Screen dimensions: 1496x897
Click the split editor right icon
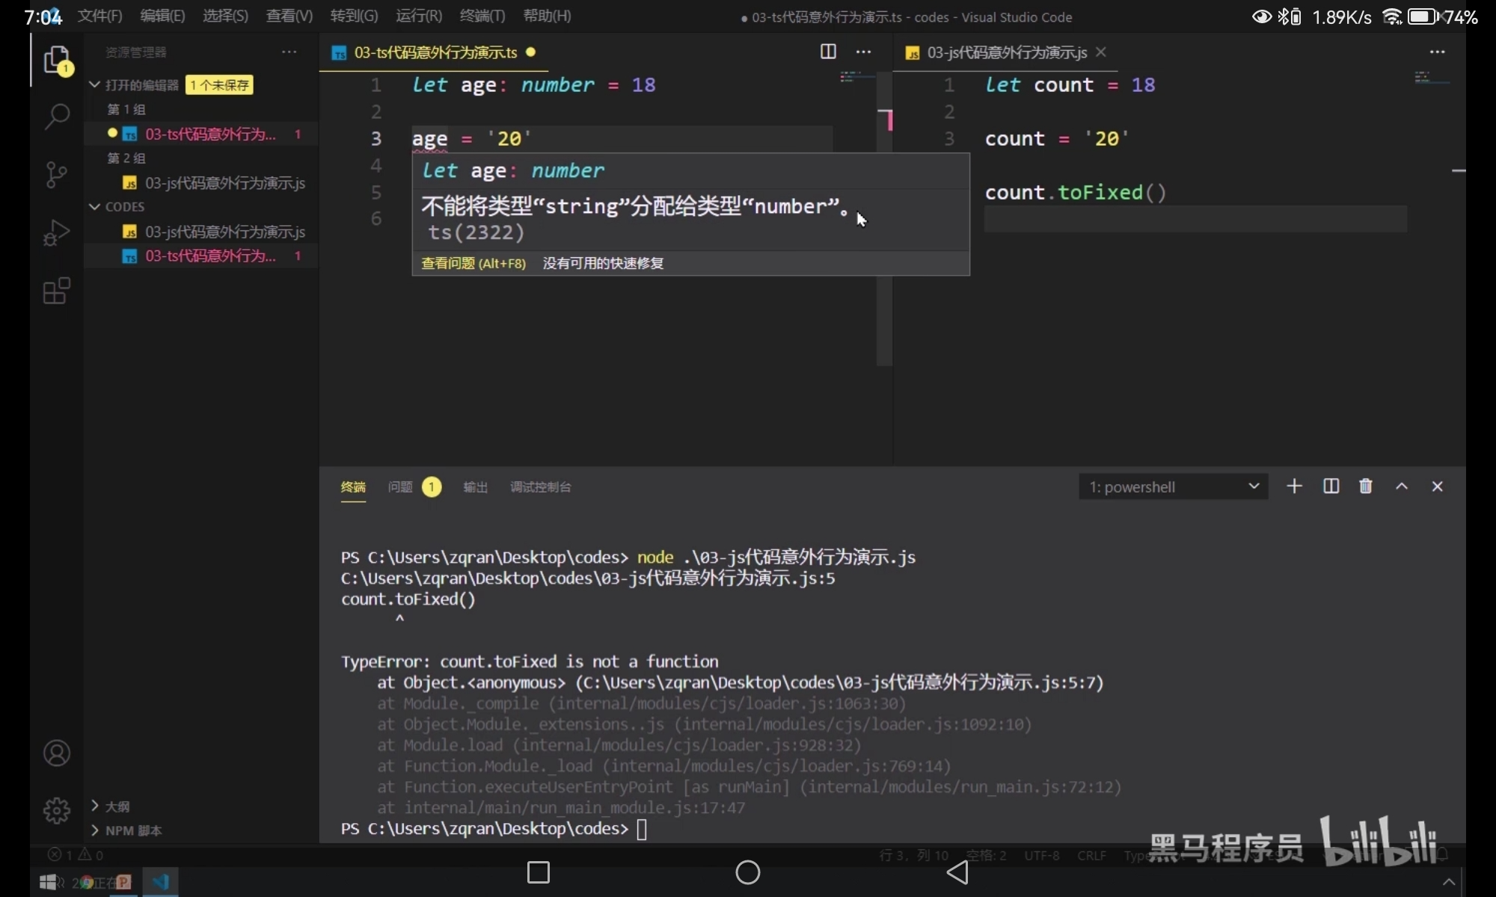[828, 52]
